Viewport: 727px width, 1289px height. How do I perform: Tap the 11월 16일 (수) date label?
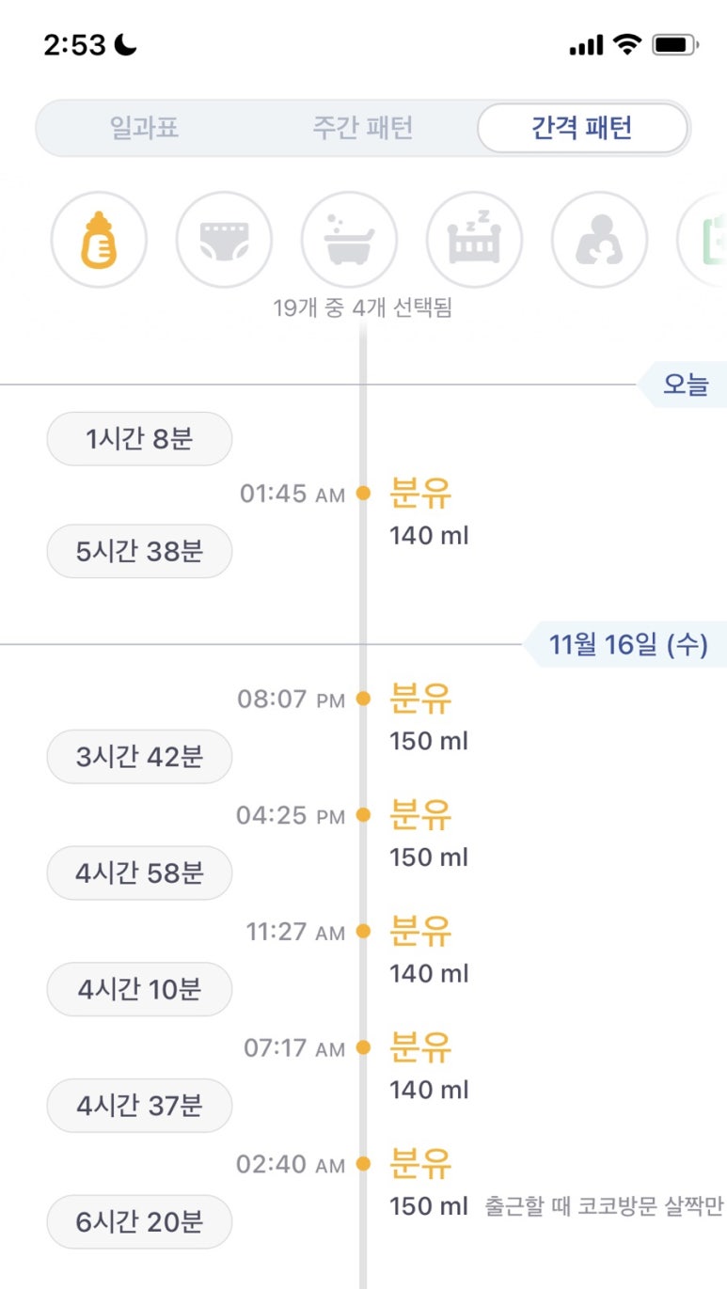627,645
